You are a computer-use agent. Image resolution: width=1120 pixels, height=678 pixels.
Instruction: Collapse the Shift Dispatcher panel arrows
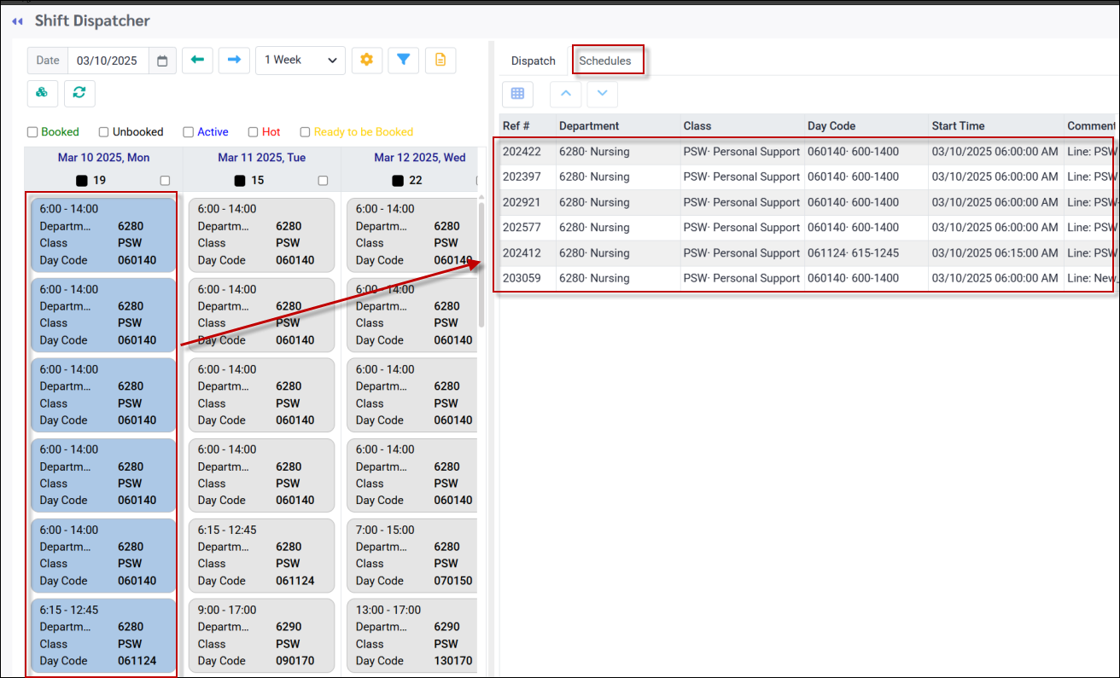17,21
